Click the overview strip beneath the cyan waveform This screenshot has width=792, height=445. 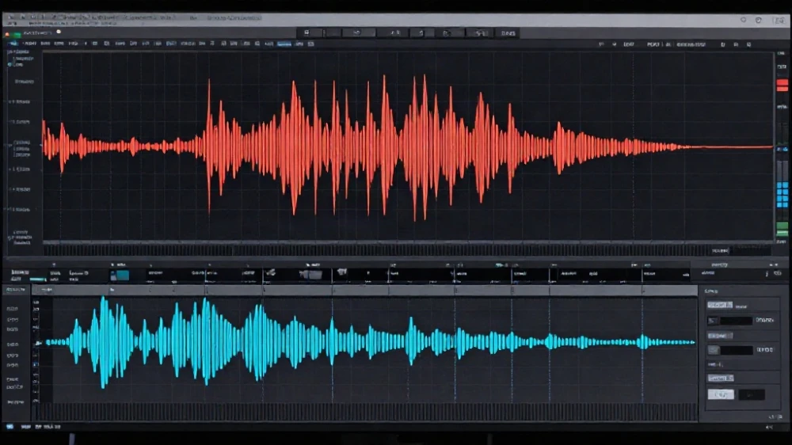tap(364, 411)
